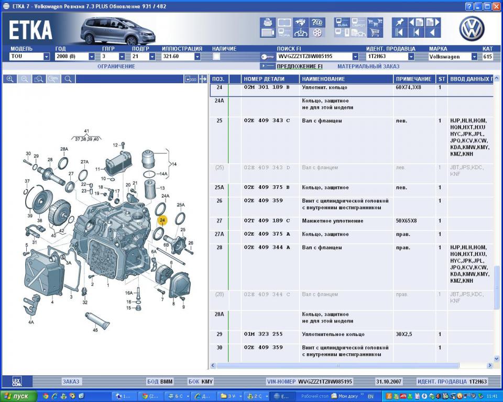Click the info steering-wheel icon
The image size is (503, 402).
click(x=301, y=32)
